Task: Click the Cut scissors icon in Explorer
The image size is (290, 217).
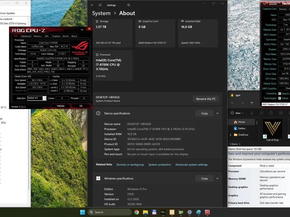Action: pyautogui.click(x=252, y=113)
